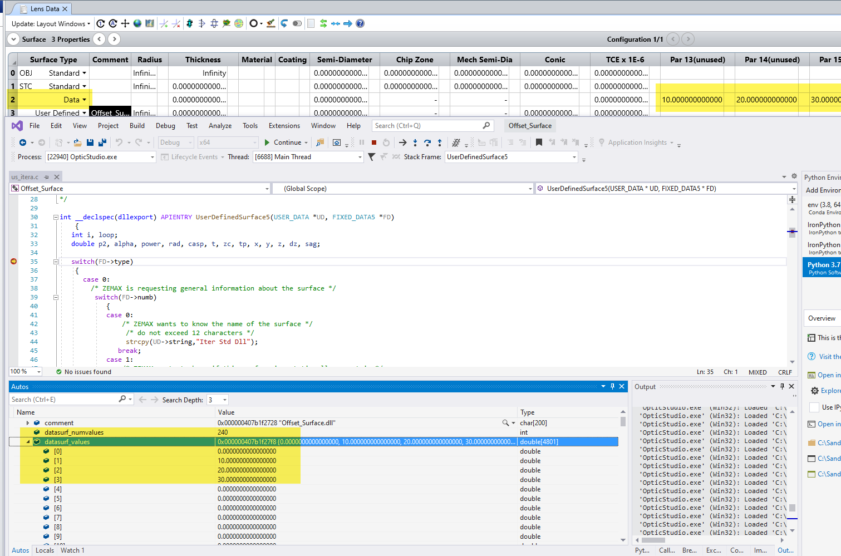Click the breakpoint marker on line 35
Image resolution: width=841 pixels, height=556 pixels.
(13, 262)
